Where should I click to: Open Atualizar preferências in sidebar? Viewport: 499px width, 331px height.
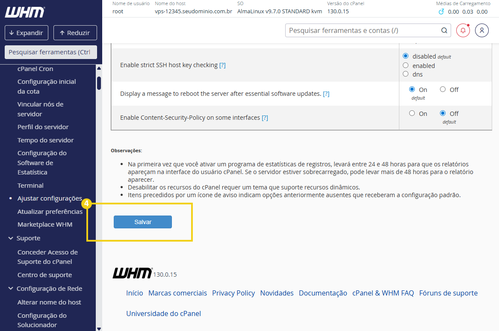point(50,212)
